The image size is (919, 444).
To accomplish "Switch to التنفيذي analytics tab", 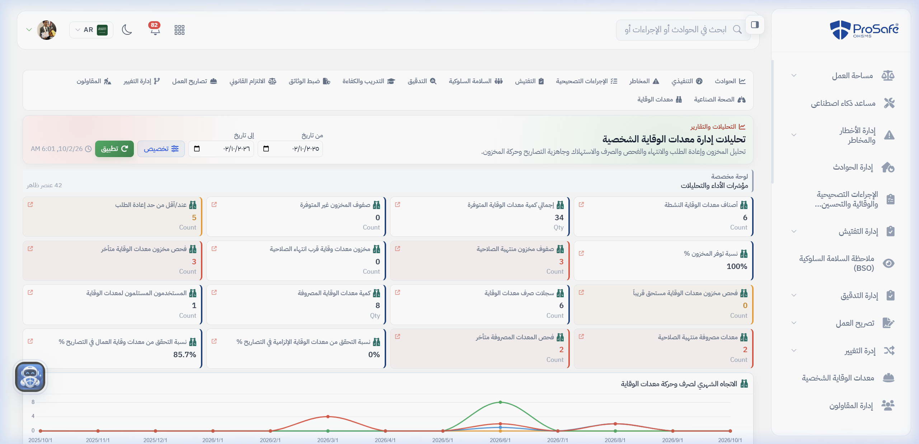I will tap(687, 81).
